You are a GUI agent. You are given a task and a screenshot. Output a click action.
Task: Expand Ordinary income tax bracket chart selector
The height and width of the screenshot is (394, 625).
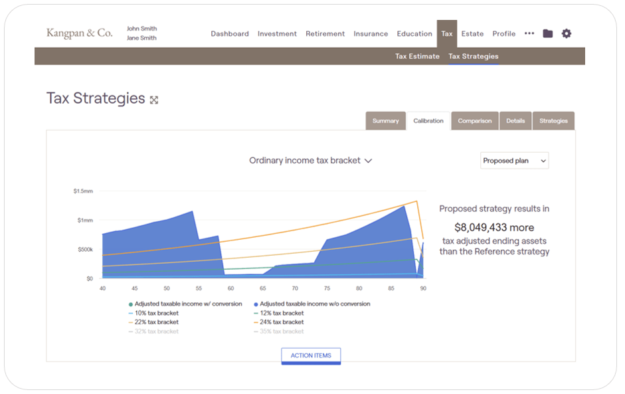point(310,161)
